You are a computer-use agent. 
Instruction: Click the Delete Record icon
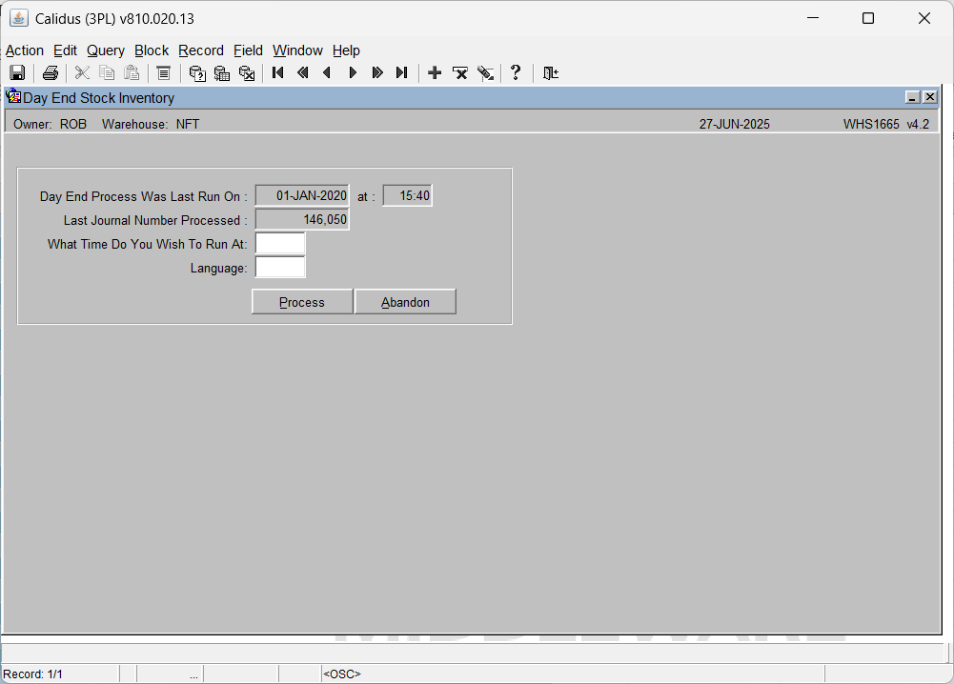click(x=460, y=73)
